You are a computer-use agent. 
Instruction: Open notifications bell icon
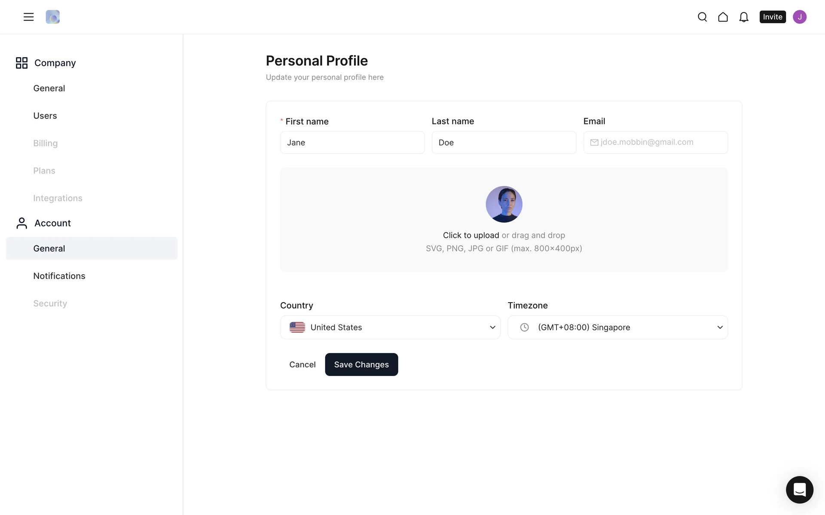pyautogui.click(x=743, y=17)
